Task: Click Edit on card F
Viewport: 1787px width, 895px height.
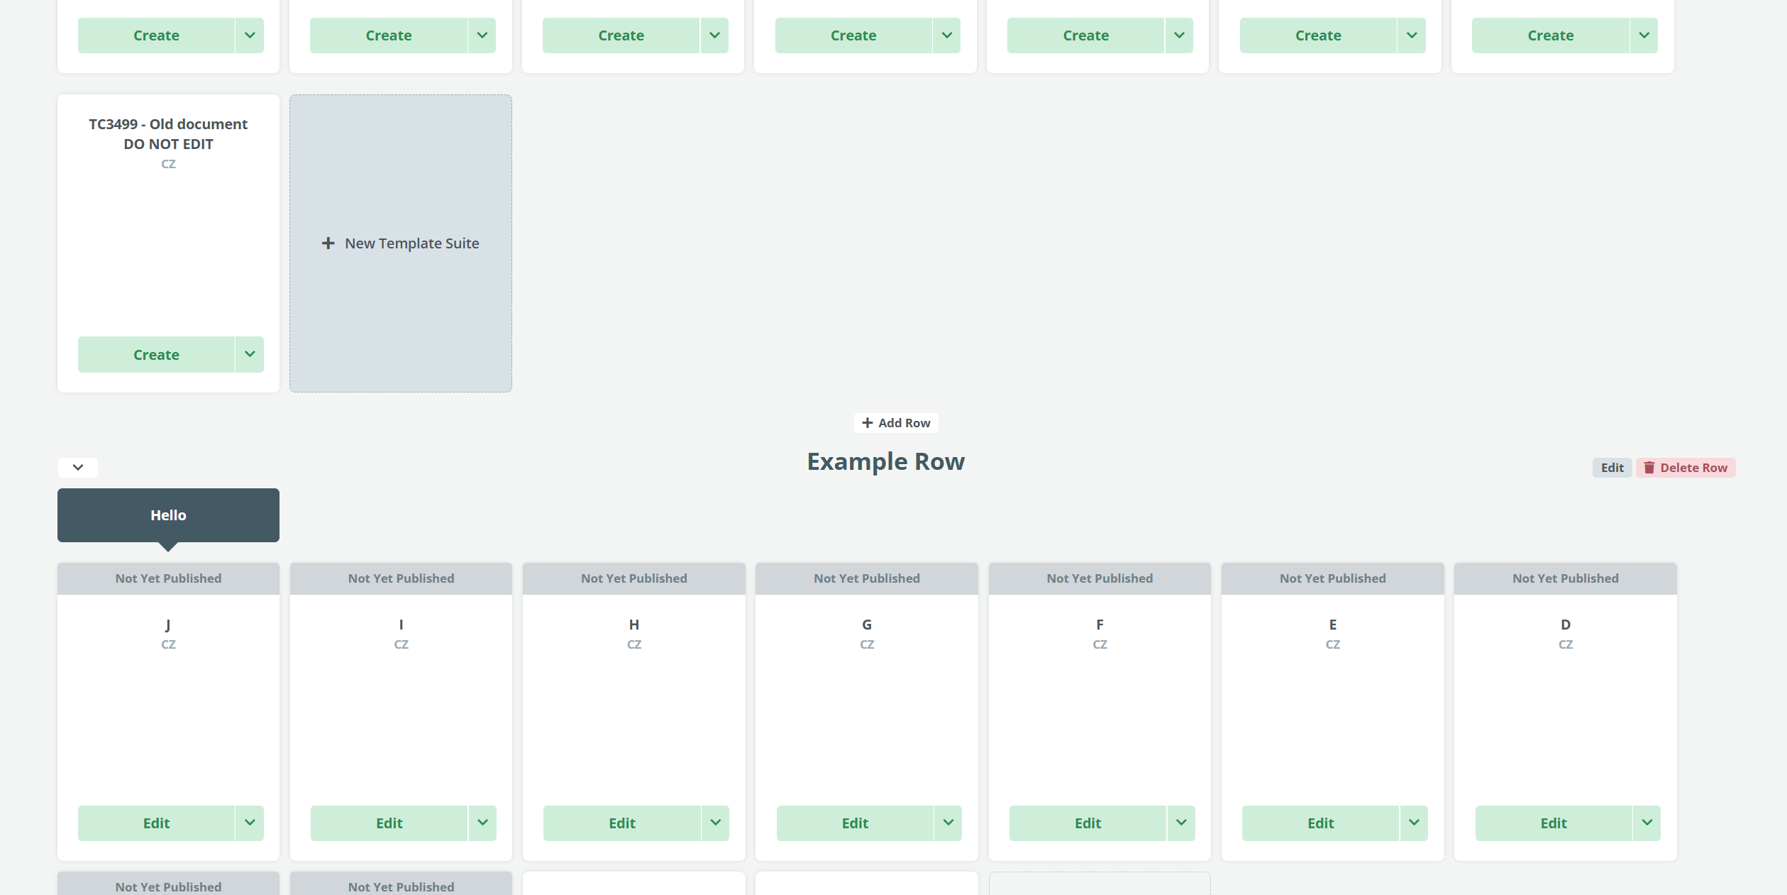Action: pyautogui.click(x=1088, y=823)
